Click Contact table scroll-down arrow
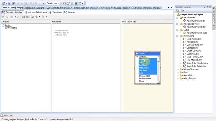The width and height of the screenshot is (216, 121). coord(158,82)
